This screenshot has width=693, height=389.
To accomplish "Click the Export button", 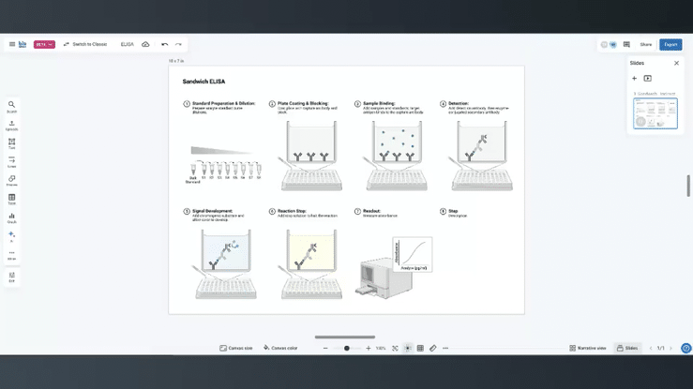I will 670,44.
